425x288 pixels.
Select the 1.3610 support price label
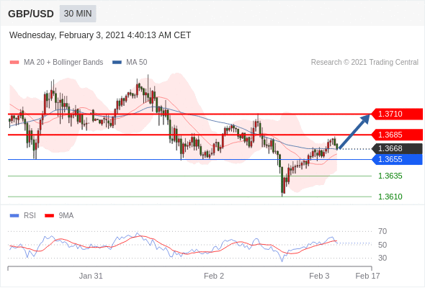(390, 197)
